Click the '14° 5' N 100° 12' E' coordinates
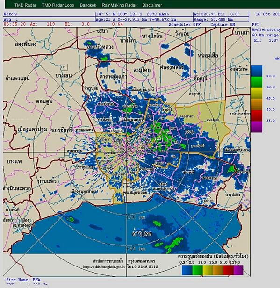The width and height of the screenshot is (280, 288). tap(119, 14)
